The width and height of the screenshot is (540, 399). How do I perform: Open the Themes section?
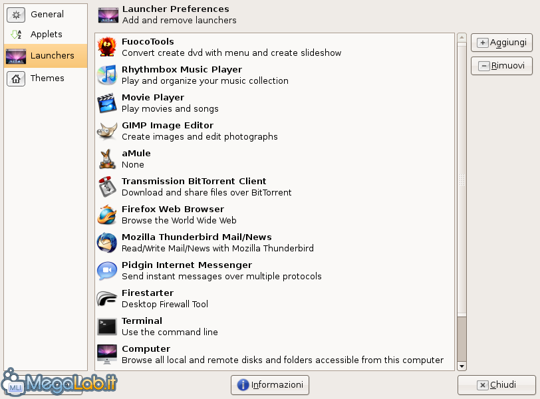(x=45, y=78)
